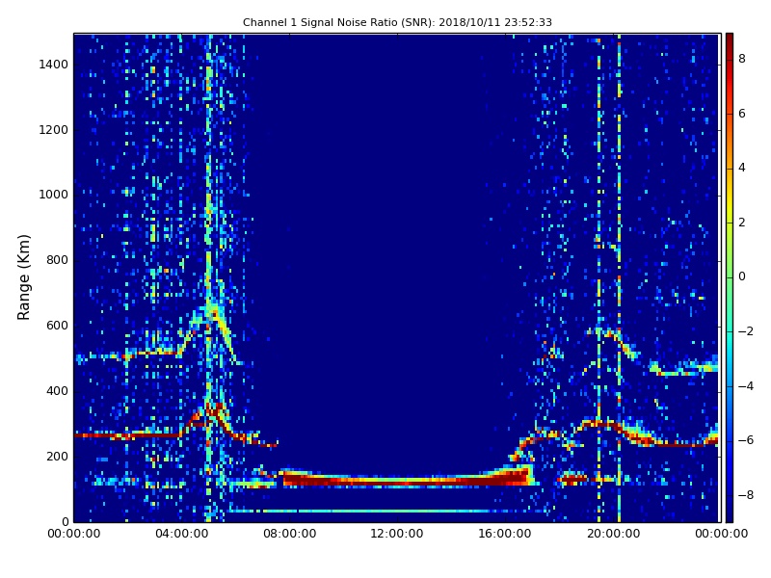The width and height of the screenshot is (771, 578).
Task: Click the colorbar value −4 label
Action: 746,386
